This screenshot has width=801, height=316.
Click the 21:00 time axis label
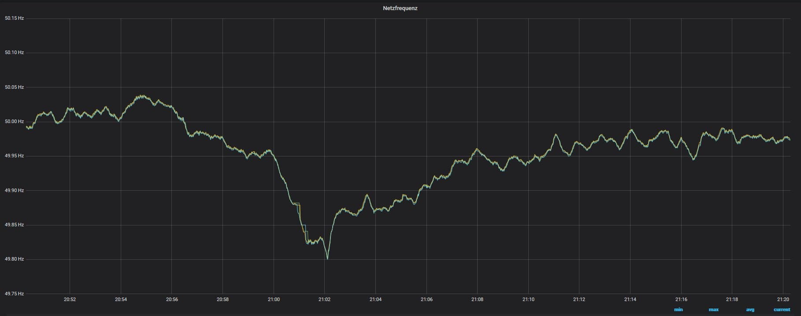274,300
